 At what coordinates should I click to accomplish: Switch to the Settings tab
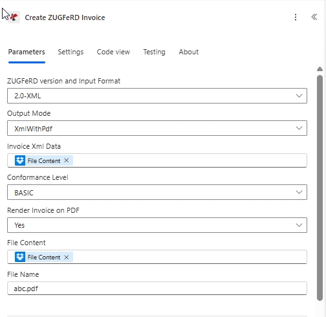coord(71,52)
